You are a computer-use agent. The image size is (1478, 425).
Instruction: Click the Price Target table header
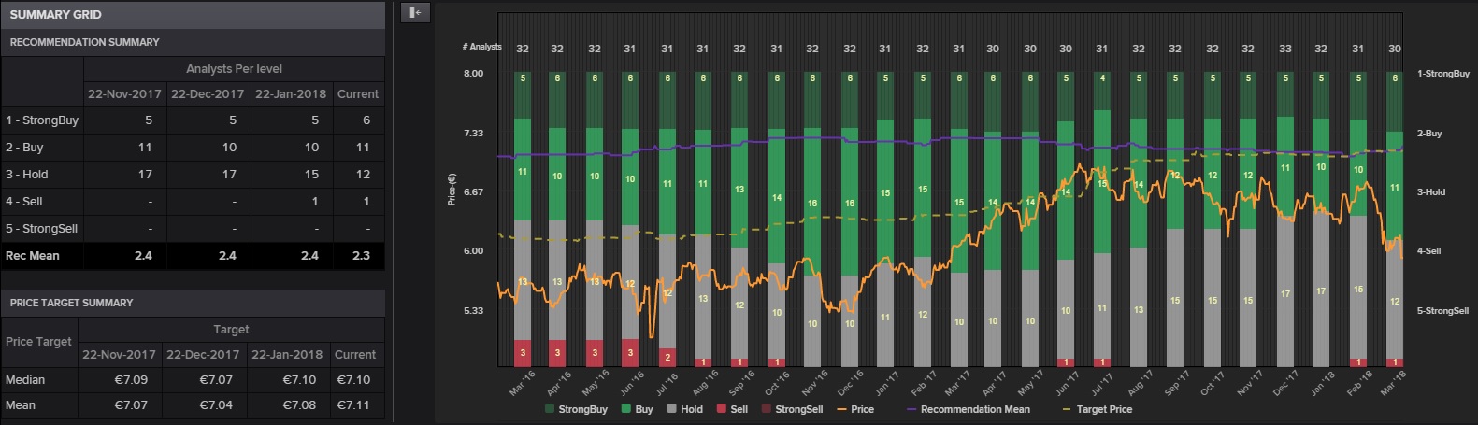(x=38, y=342)
